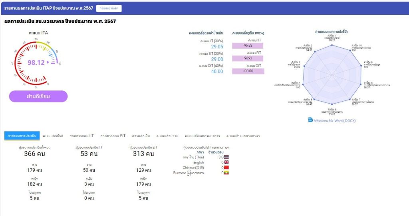
Task: Switch to the คะแนนตัวชี้วัด tab
Action: click(x=53, y=136)
